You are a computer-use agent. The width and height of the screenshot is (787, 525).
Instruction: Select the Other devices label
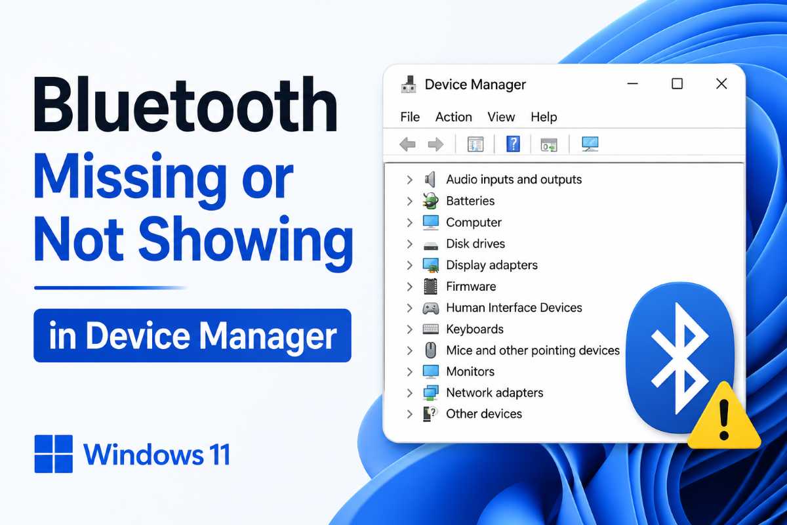pos(484,413)
